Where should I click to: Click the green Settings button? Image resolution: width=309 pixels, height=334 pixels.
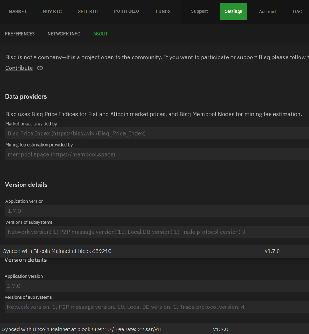pos(233,11)
